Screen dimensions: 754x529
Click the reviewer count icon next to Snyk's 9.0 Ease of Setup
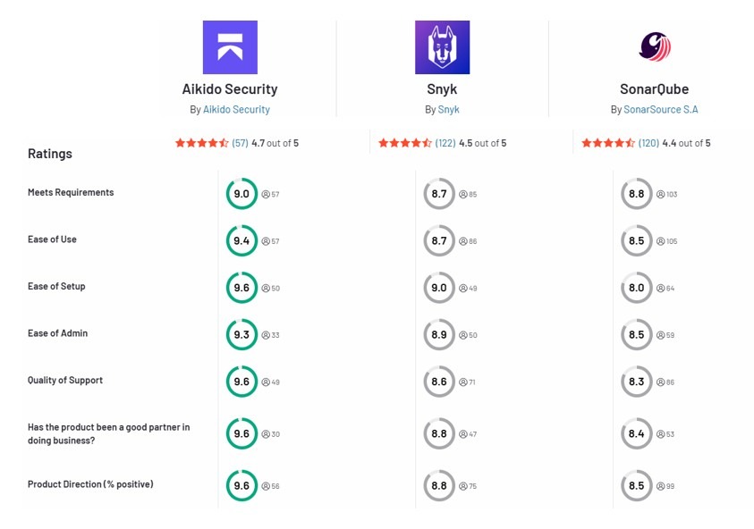coord(462,288)
